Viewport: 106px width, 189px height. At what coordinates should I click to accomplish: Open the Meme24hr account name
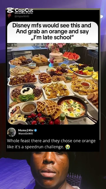tap(26, 130)
